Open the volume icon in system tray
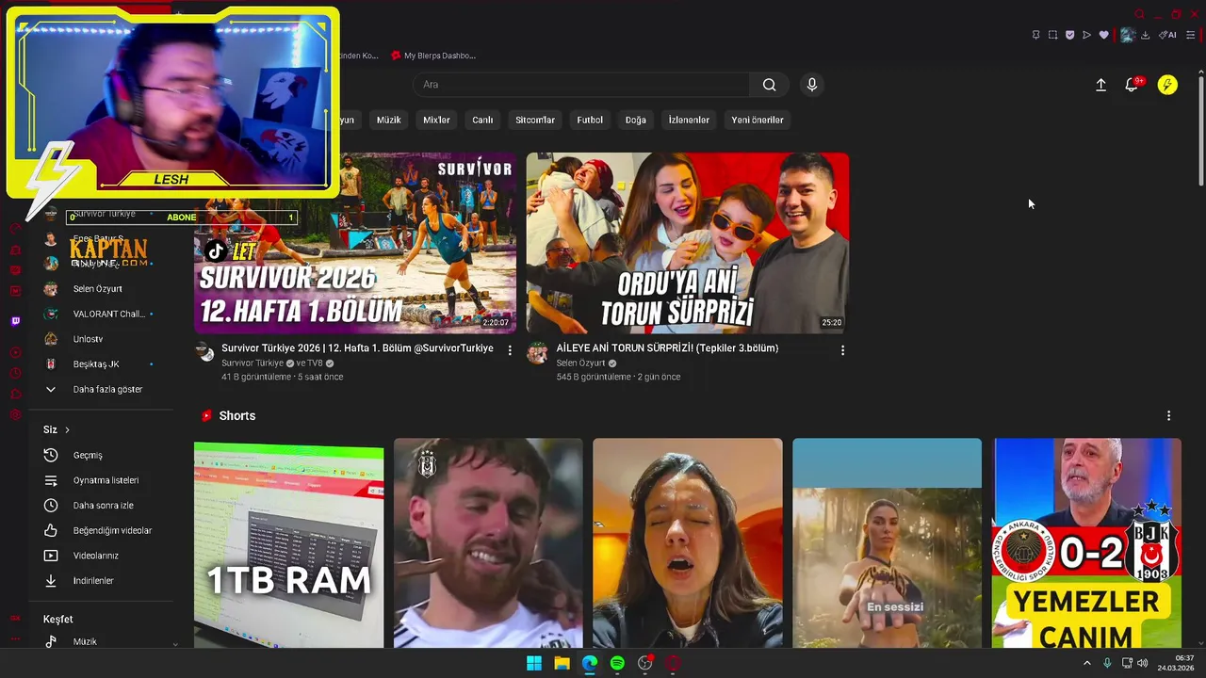 tap(1143, 663)
